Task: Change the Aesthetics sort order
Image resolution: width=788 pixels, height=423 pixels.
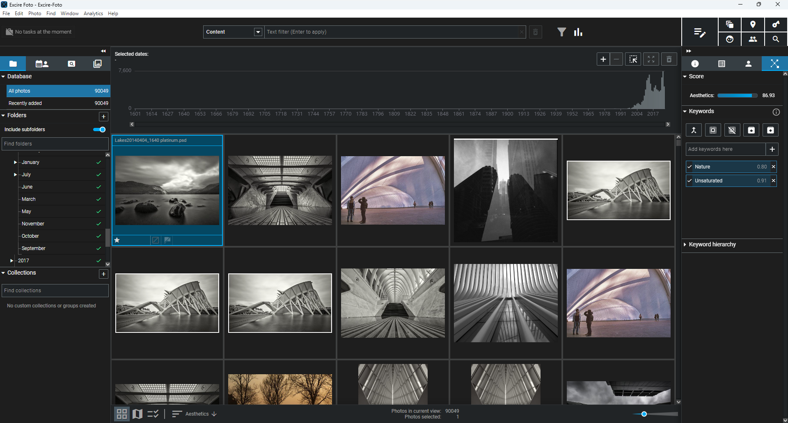Action: click(201, 414)
